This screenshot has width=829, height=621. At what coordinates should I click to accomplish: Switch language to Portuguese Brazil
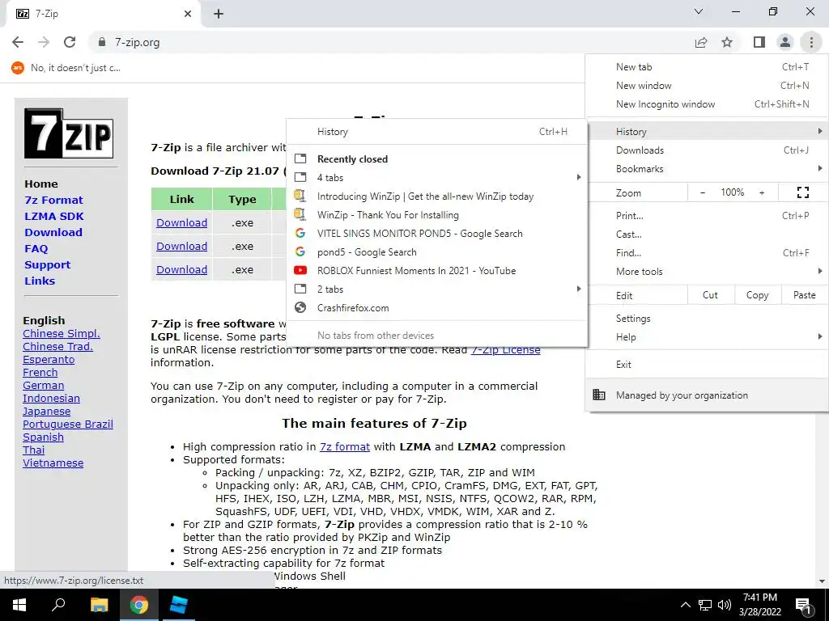tap(68, 424)
